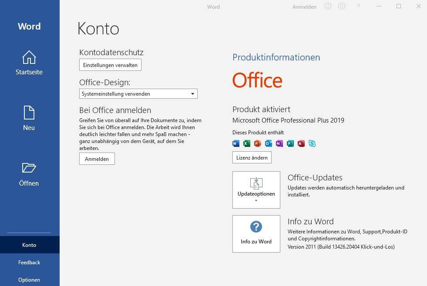Switch to Feedback in the sidebar
Viewport: 427px width, 286px height.
pyautogui.click(x=29, y=262)
